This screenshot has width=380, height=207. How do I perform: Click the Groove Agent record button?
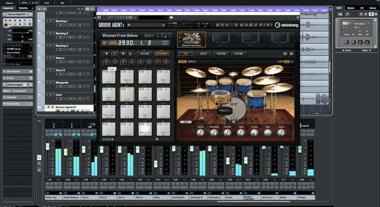124,53
